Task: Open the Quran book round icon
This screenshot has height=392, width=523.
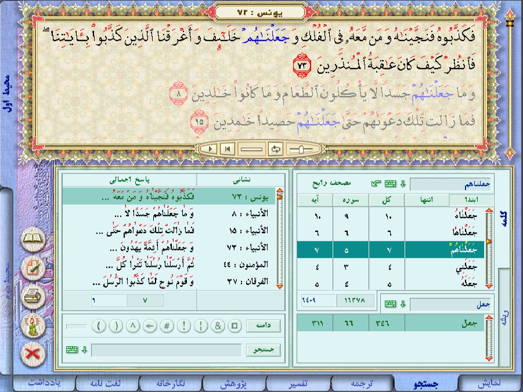Action: point(33,239)
